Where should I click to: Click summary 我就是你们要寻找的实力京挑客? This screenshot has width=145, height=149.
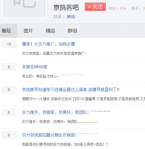pyautogui.click(x=65, y=144)
